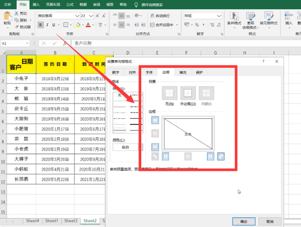Click the OK button in dialog
This screenshot has height=227, width=301.
244,221
